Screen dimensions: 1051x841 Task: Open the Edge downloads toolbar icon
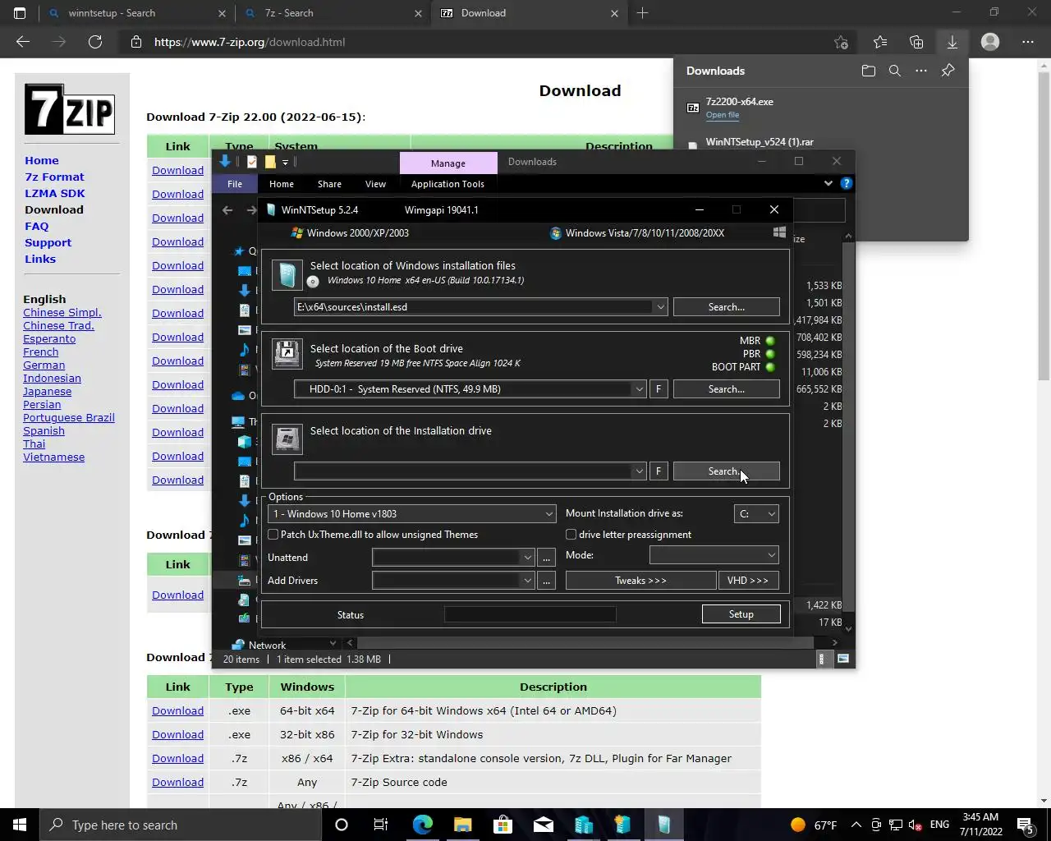click(952, 42)
